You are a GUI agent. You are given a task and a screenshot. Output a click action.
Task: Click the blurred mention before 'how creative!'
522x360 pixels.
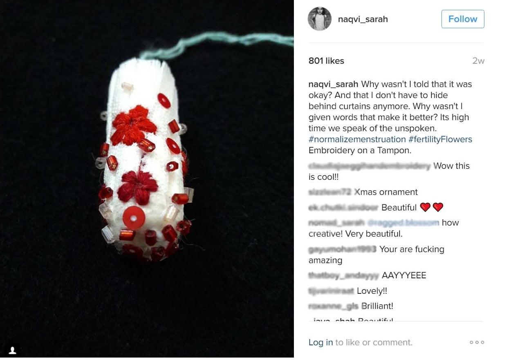403,223
